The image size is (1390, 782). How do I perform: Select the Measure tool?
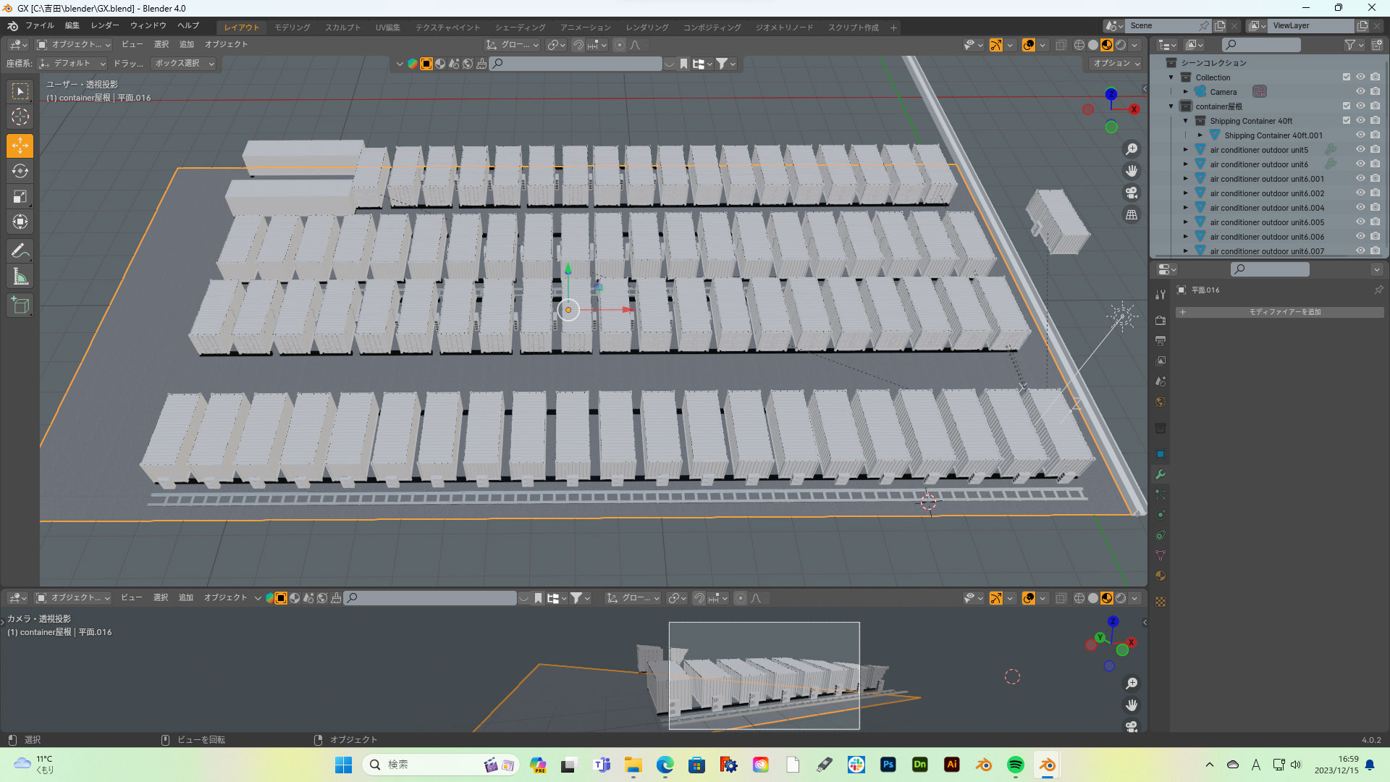20,277
